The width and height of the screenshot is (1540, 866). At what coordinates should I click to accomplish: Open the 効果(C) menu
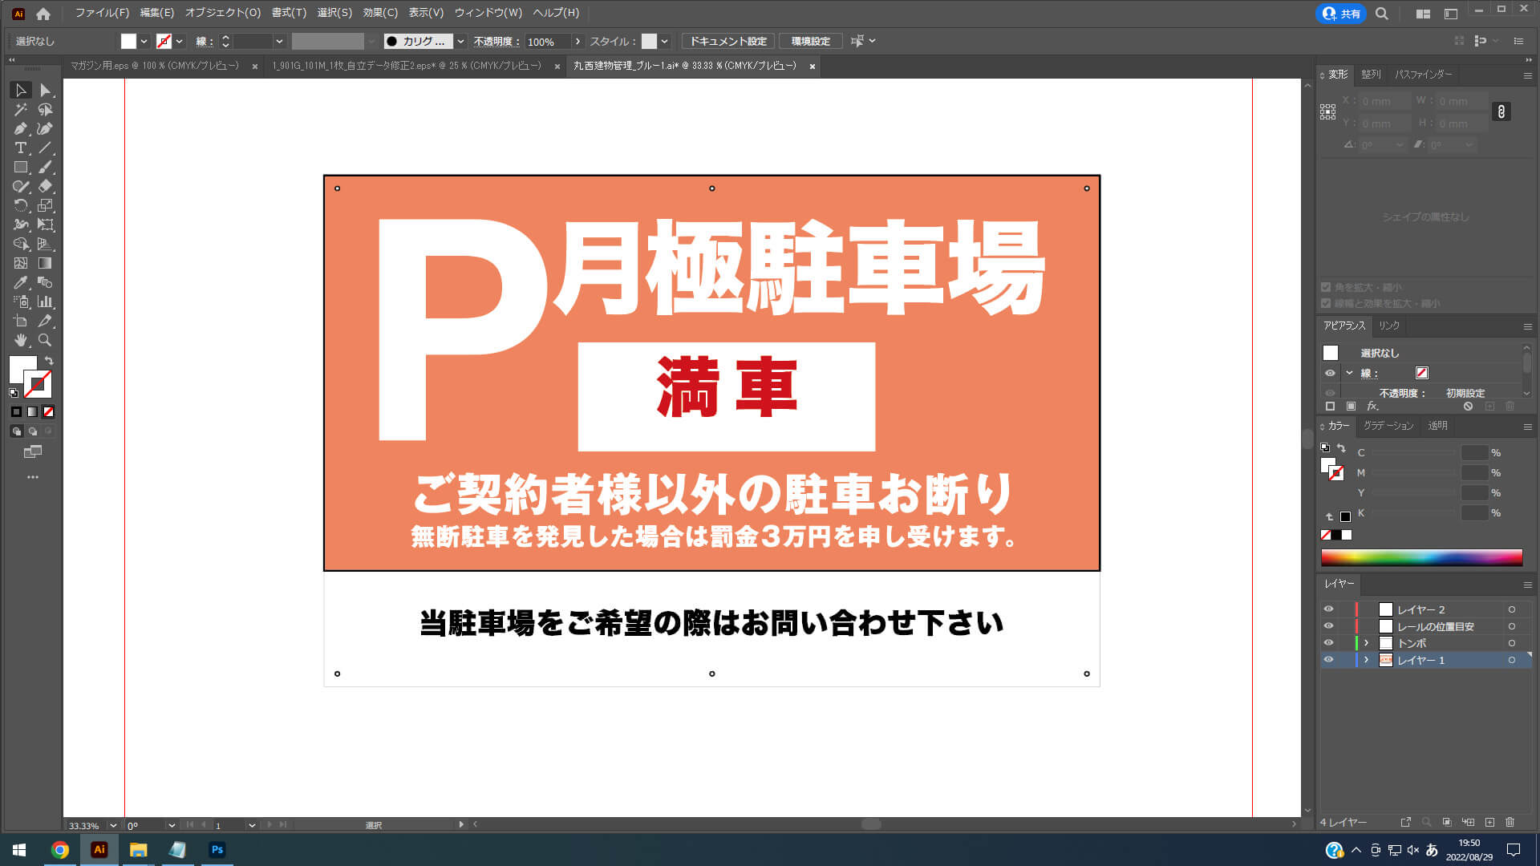coord(380,13)
